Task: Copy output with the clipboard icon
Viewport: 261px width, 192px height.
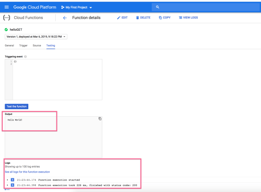Action: (x=100, y=118)
